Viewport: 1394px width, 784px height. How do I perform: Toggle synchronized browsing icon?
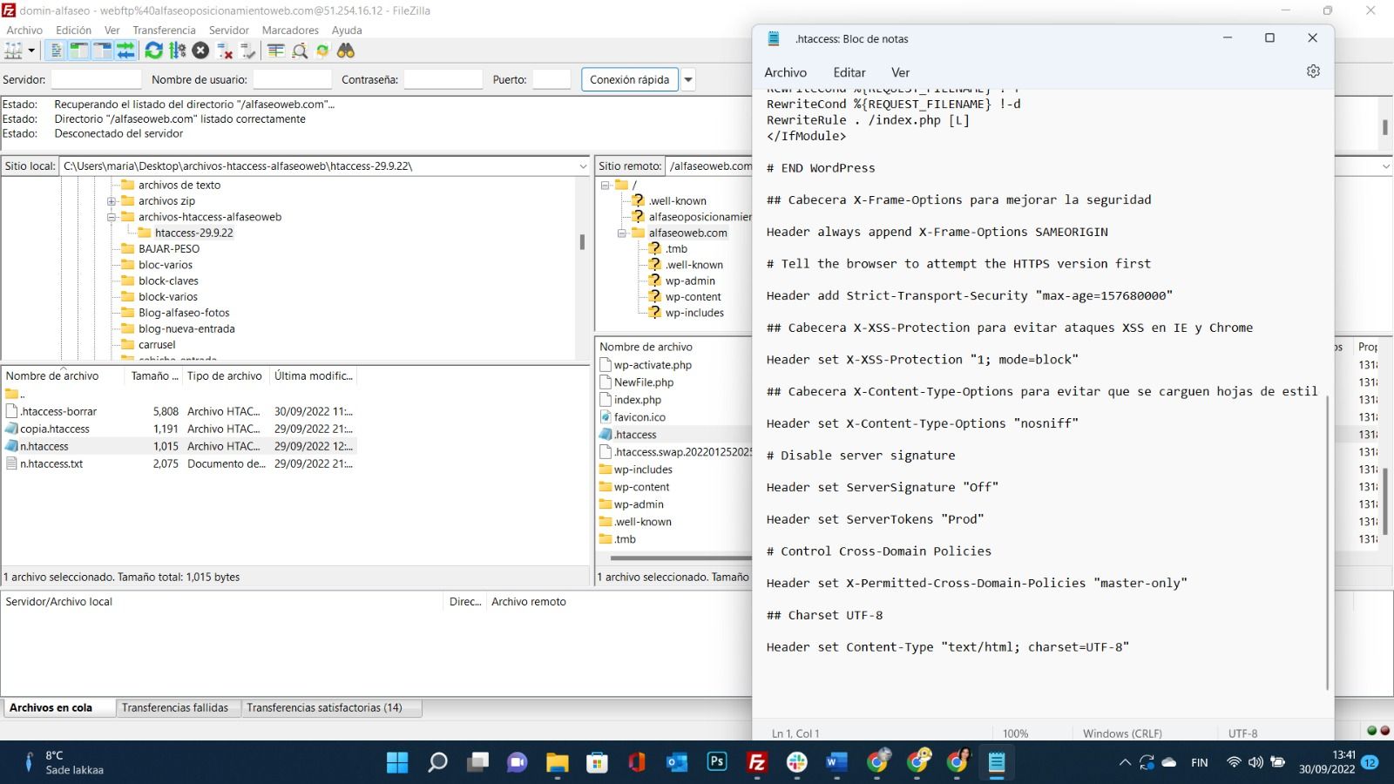[x=322, y=51]
